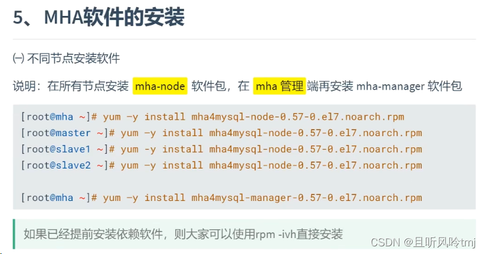
Task: Click the yellow highlighted "mha-node" label
Action: [x=160, y=86]
